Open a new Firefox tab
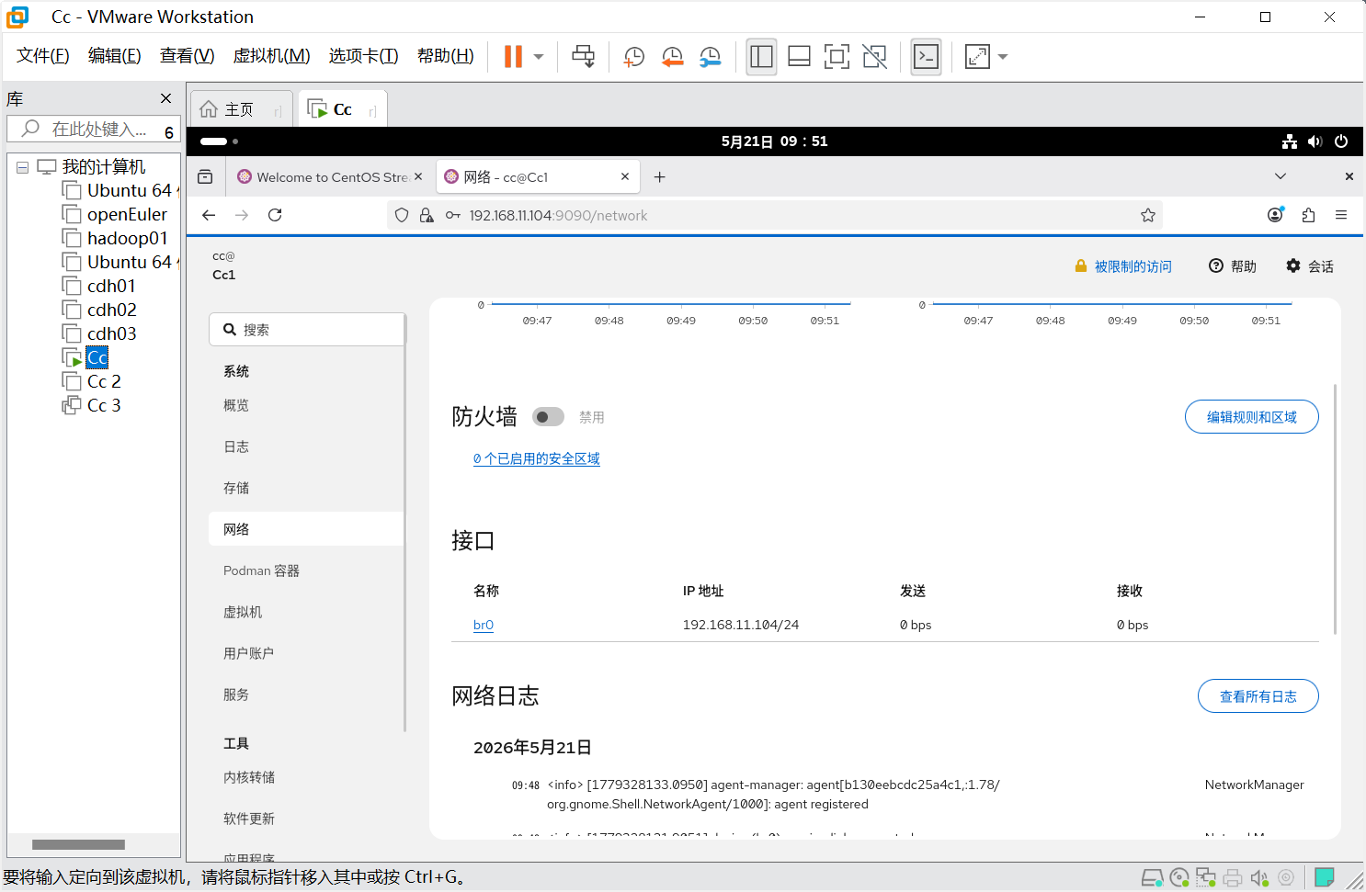 coord(659,176)
